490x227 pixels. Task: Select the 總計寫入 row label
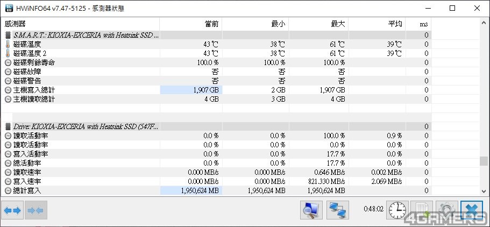pyautogui.click(x=27, y=190)
